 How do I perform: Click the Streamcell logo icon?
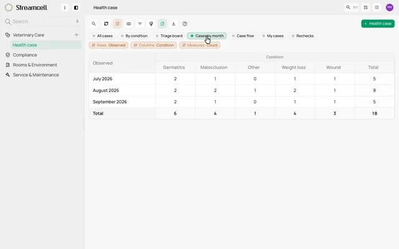point(8,7)
